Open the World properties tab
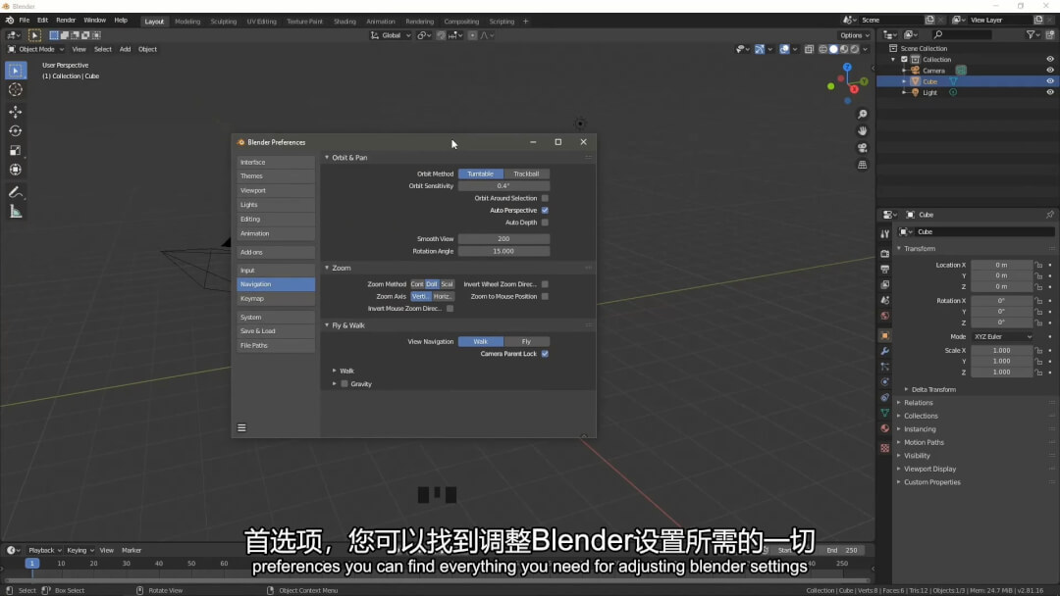Viewport: 1060px width, 596px height. coord(885,316)
